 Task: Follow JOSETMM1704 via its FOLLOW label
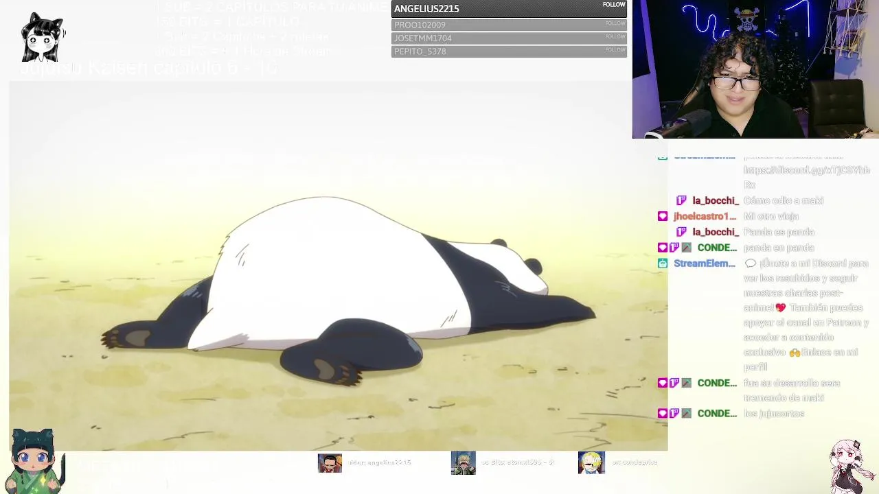tap(615, 36)
